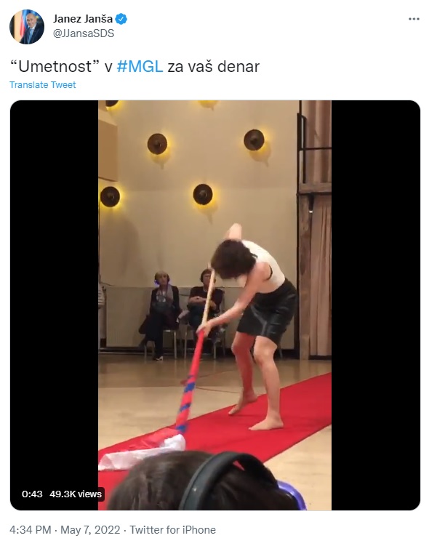Click the #MGL hashtag

click(140, 67)
